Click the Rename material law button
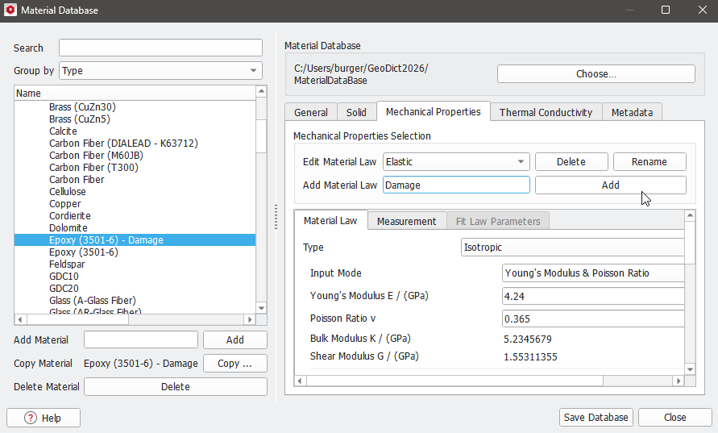 tap(649, 162)
